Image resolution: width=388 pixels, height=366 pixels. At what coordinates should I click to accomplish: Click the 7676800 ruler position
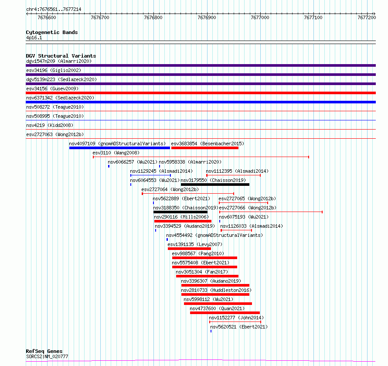click(x=153, y=17)
